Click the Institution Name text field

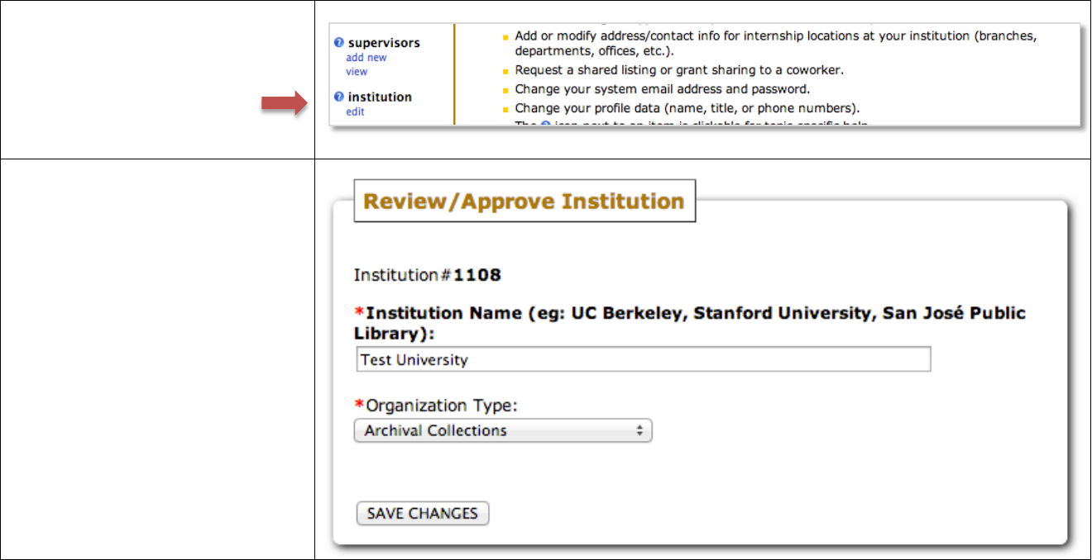pos(643,360)
